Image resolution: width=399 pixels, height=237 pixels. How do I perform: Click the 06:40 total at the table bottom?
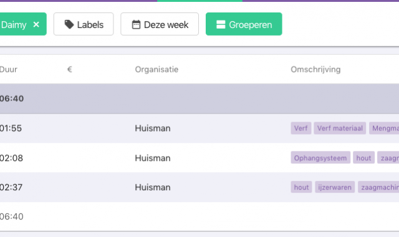point(12,216)
